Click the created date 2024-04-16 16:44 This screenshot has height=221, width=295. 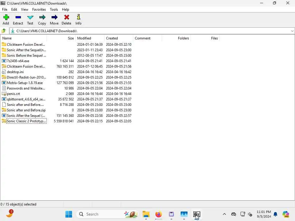click(118, 94)
